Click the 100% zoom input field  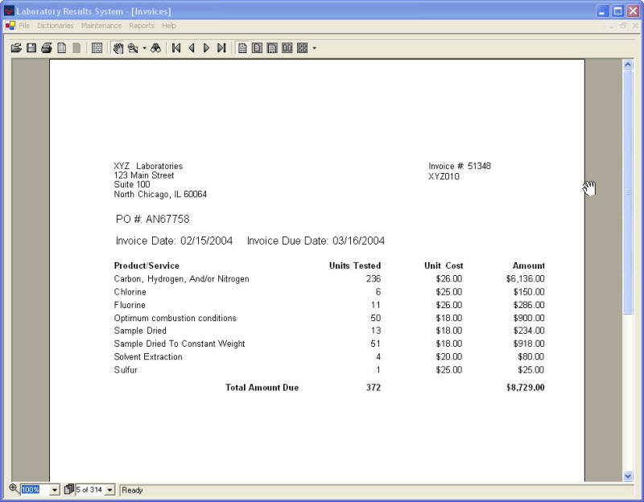[x=34, y=490]
